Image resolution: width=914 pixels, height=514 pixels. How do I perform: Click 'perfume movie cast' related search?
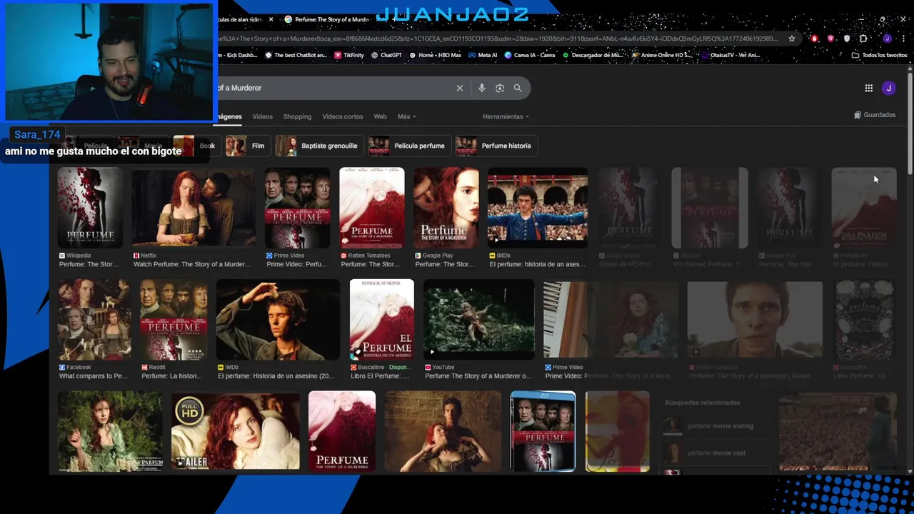pos(716,453)
